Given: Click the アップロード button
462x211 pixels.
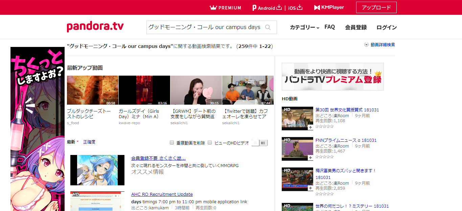Looking at the screenshot, I should tap(376, 7).
